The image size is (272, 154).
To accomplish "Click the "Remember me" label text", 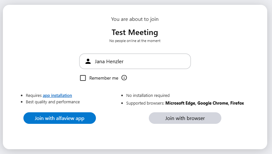I will point(104,78).
